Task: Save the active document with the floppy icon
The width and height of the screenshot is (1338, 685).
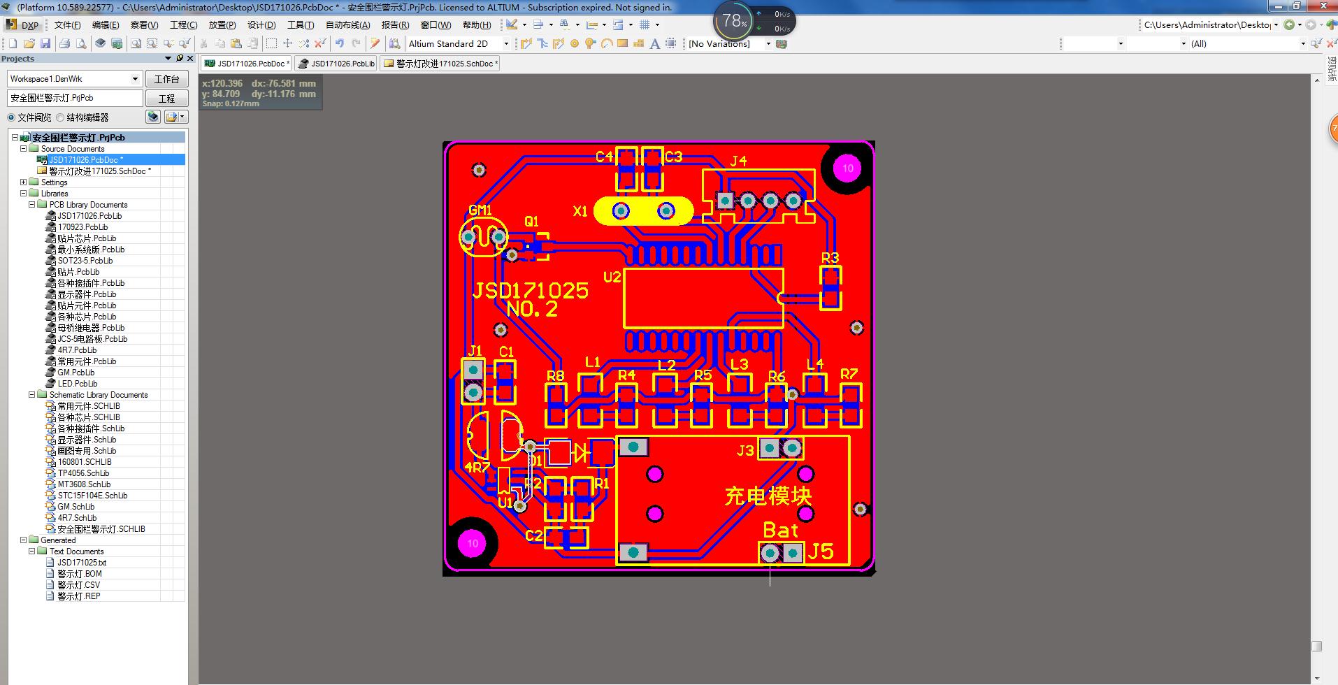Action: (45, 43)
